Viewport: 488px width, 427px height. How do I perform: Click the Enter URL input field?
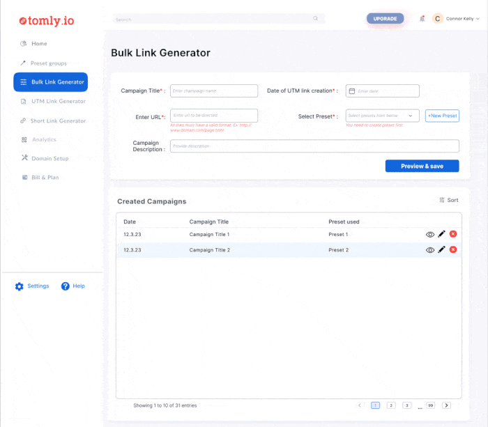[x=214, y=116]
